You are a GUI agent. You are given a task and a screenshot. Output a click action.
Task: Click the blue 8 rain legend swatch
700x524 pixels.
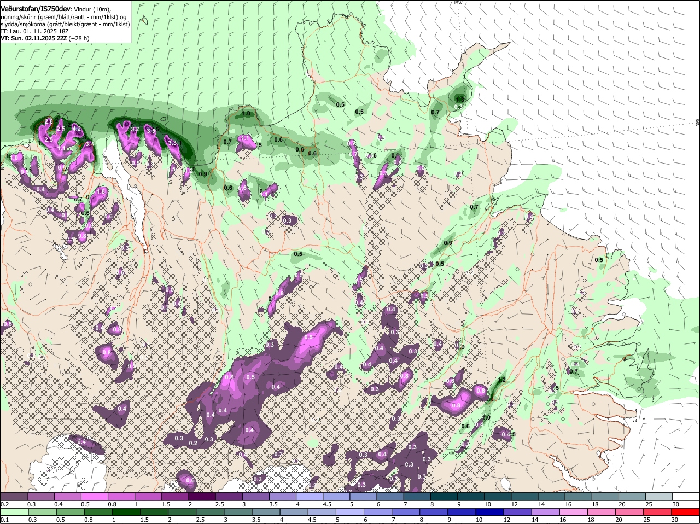435,511
